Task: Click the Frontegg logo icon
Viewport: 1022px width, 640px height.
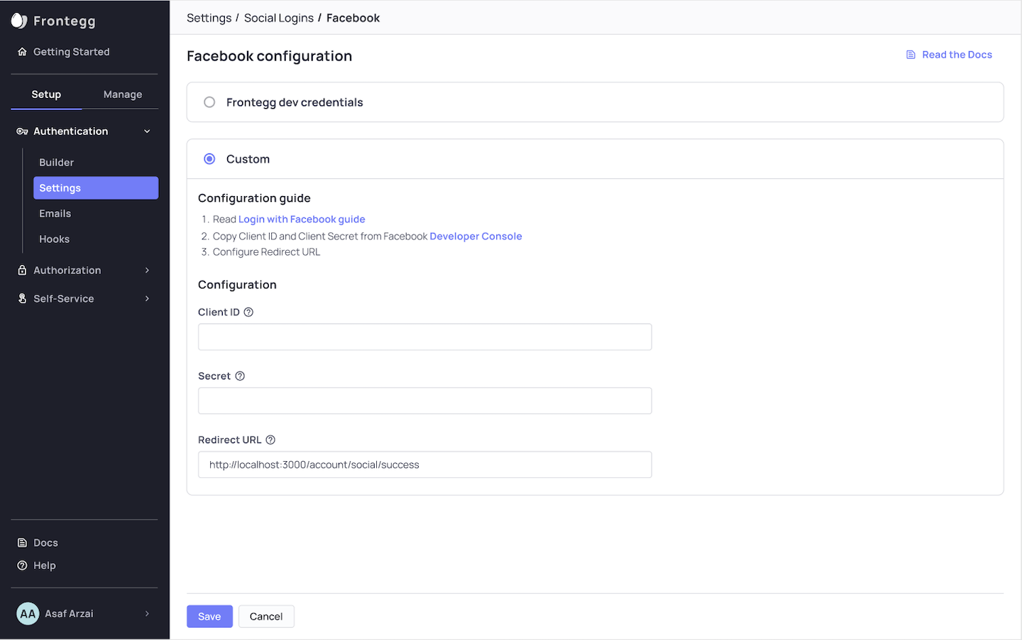Action: 19,21
